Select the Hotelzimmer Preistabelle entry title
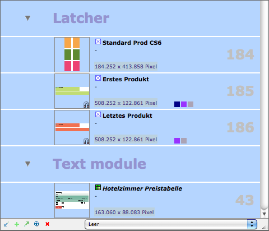 pyautogui.click(x=142, y=188)
